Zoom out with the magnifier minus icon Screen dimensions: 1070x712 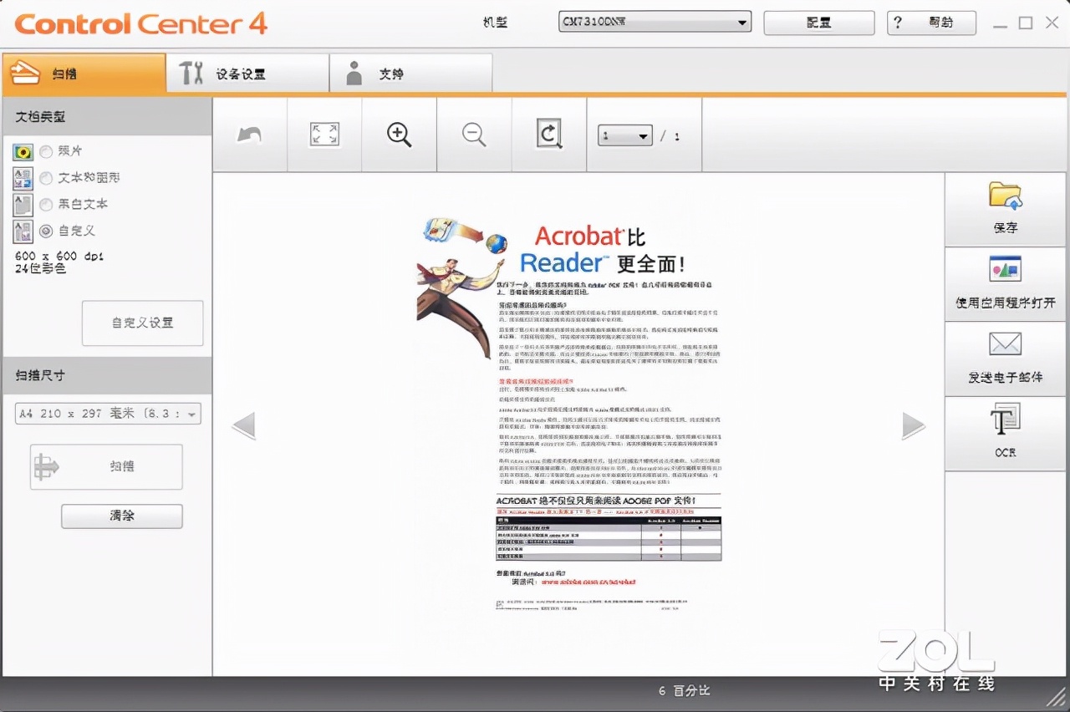[474, 135]
